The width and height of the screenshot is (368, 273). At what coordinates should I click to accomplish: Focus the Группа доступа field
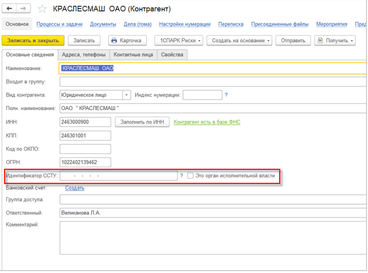click(213, 199)
